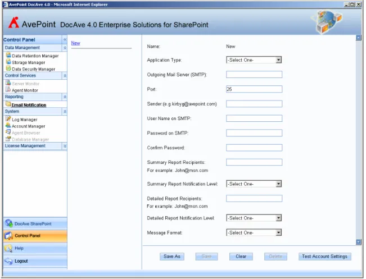Click Logout
This screenshot has width=366, height=279.
click(35, 261)
